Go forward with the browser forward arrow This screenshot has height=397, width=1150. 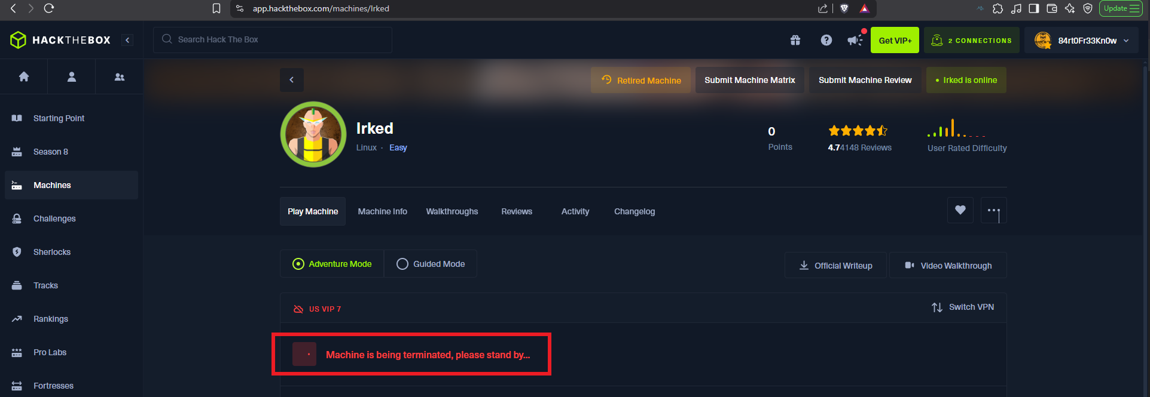[30, 8]
